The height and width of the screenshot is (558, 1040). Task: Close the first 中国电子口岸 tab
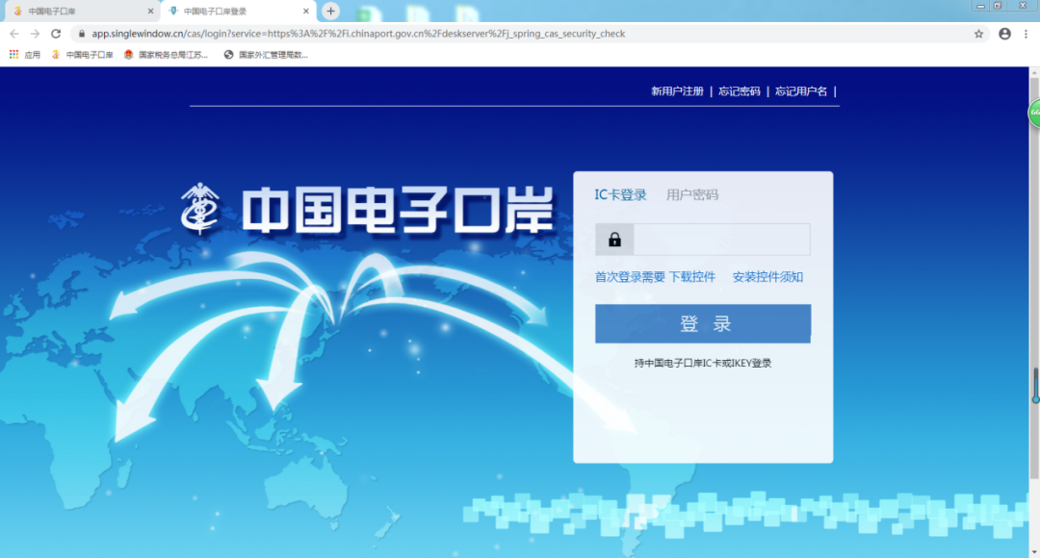point(150,12)
